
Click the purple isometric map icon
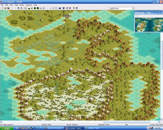[63, 8]
